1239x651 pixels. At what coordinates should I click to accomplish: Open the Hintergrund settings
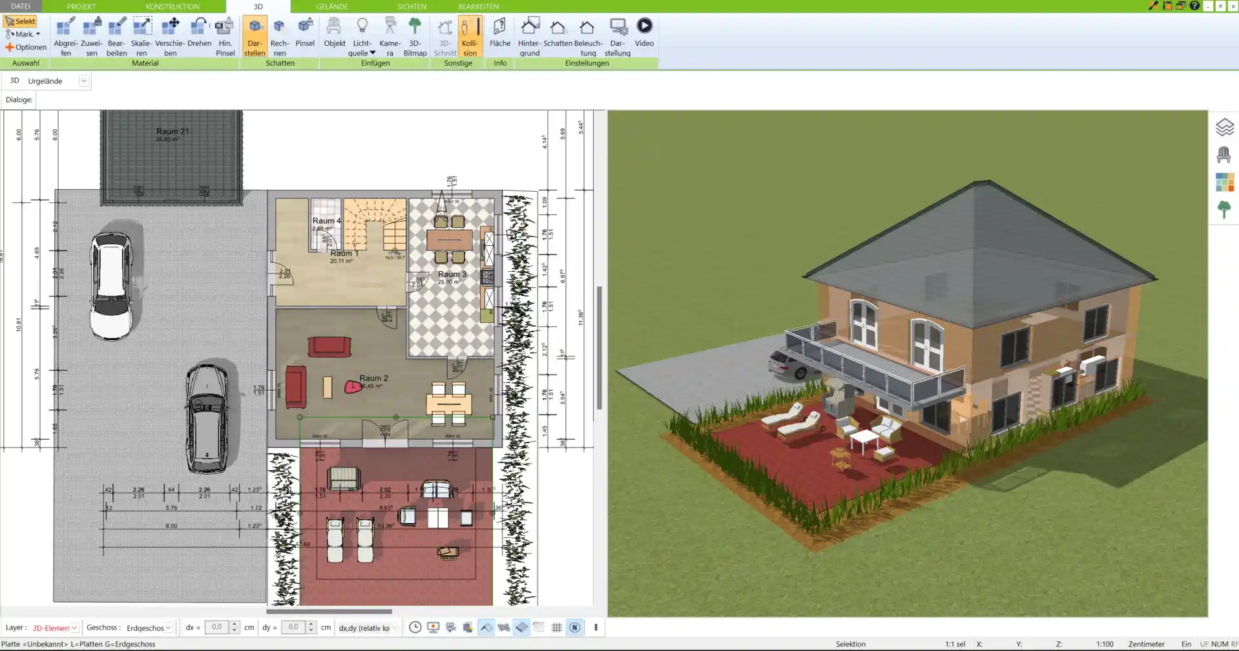click(x=529, y=37)
